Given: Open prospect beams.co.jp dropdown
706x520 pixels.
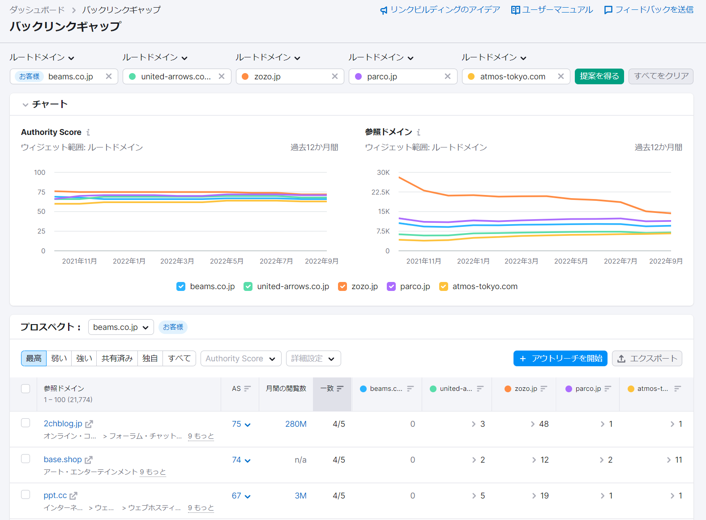Looking at the screenshot, I should [121, 327].
